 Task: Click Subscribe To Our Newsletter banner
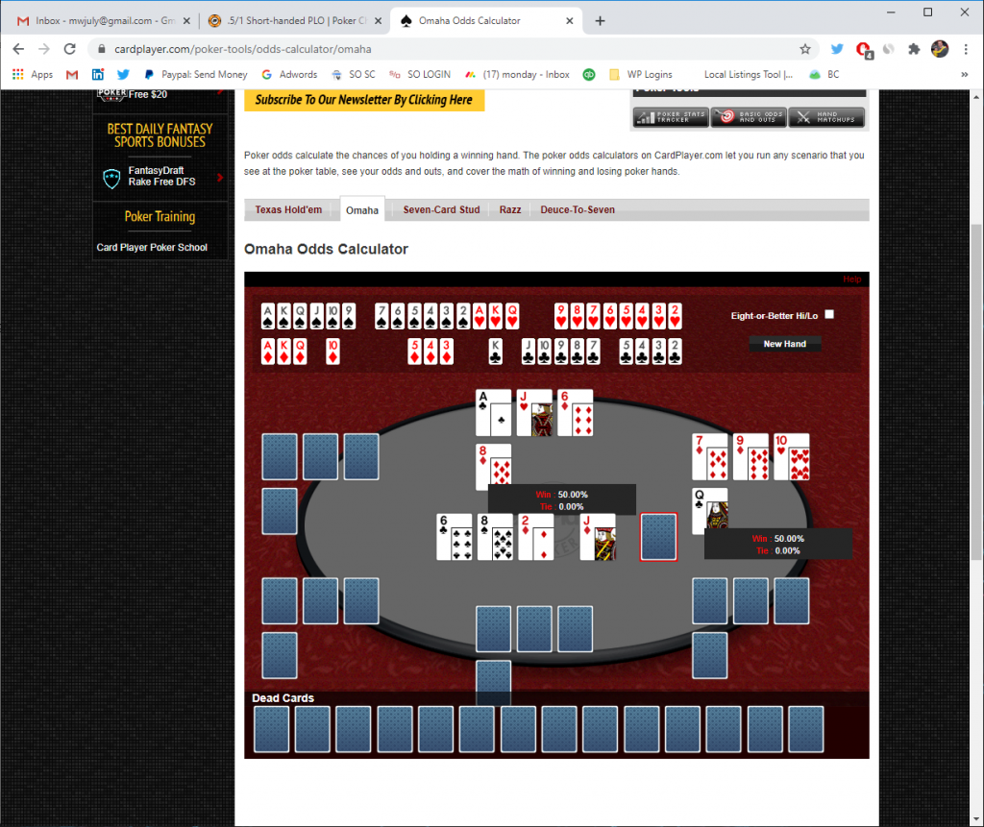pyautogui.click(x=364, y=100)
